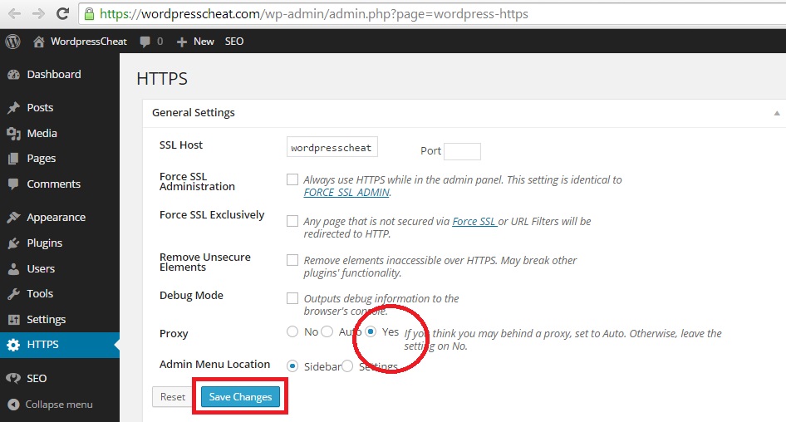The width and height of the screenshot is (786, 422).
Task: Click the Comments bubble icon in sidebar
Action: pyautogui.click(x=13, y=184)
